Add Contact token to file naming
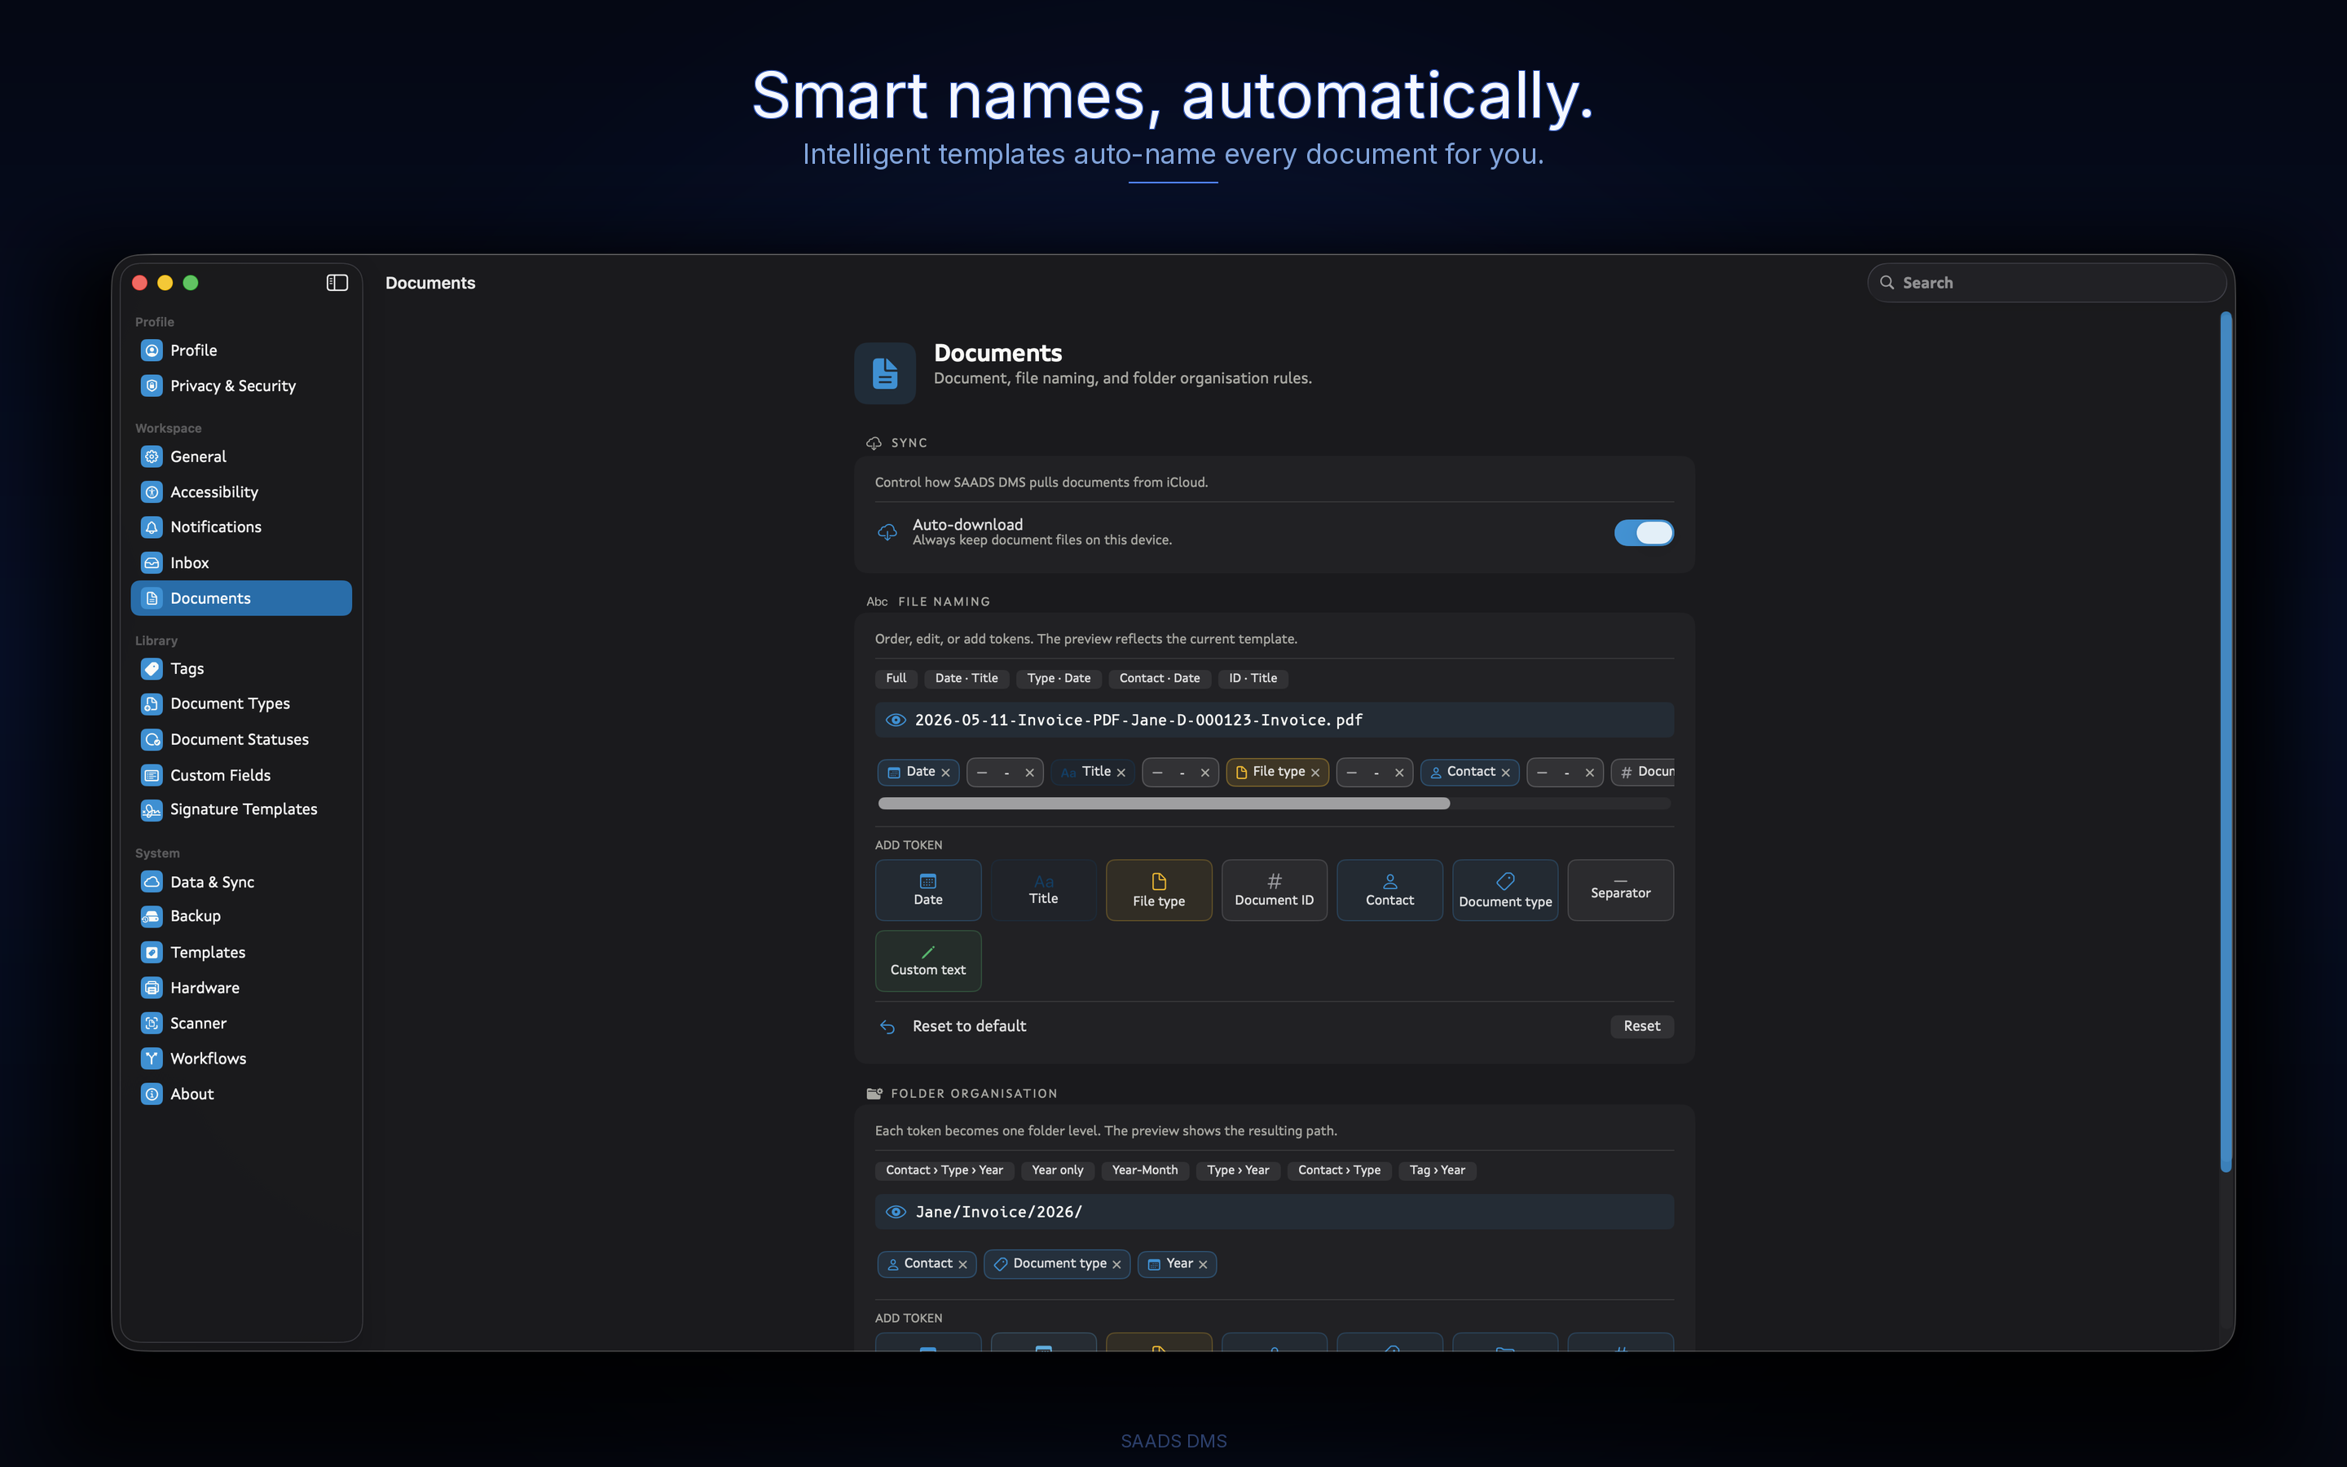Viewport: 2347px width, 1467px height. (1389, 890)
